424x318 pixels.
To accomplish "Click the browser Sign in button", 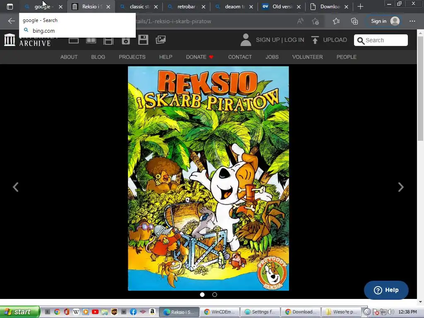I will coord(385,21).
